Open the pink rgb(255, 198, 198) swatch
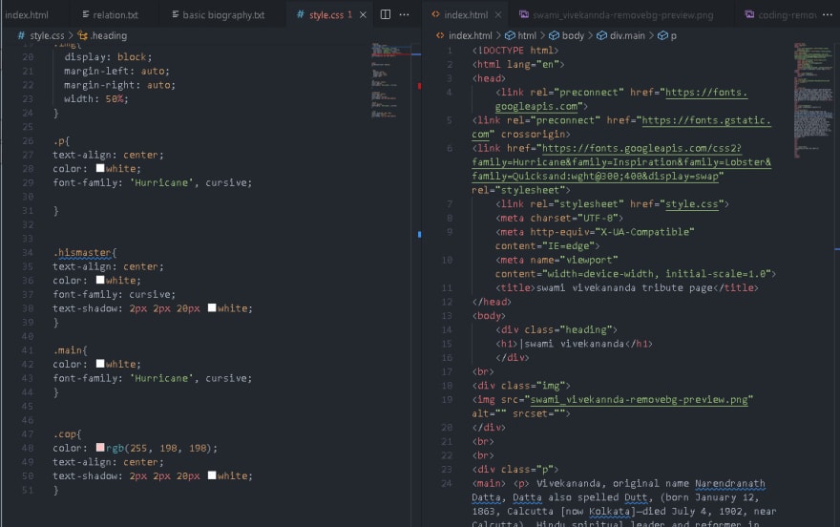The image size is (840, 527). [x=100, y=447]
